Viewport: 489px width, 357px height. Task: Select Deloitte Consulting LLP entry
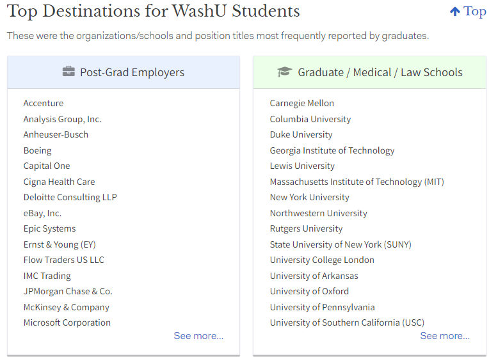(x=70, y=197)
